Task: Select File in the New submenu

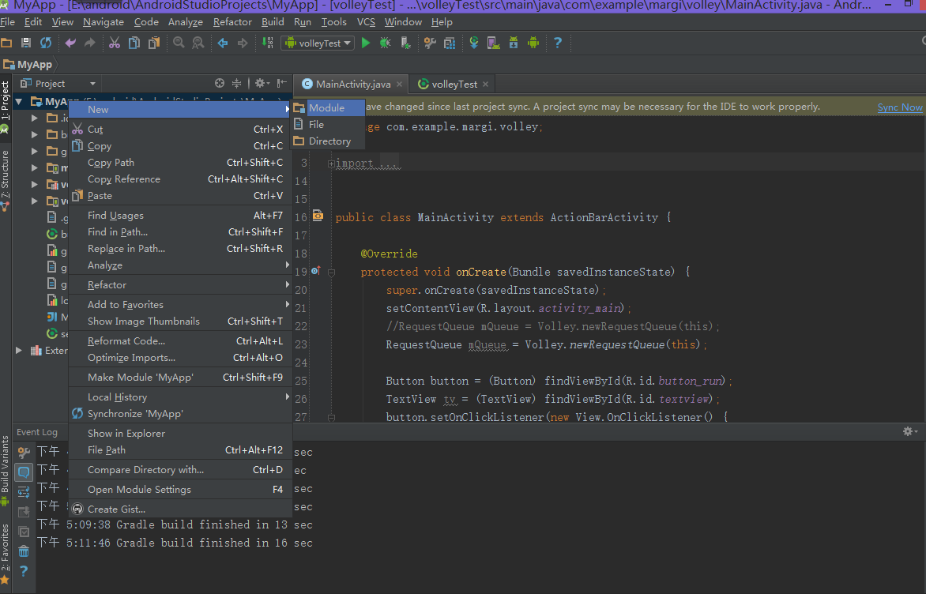Action: [x=328, y=125]
